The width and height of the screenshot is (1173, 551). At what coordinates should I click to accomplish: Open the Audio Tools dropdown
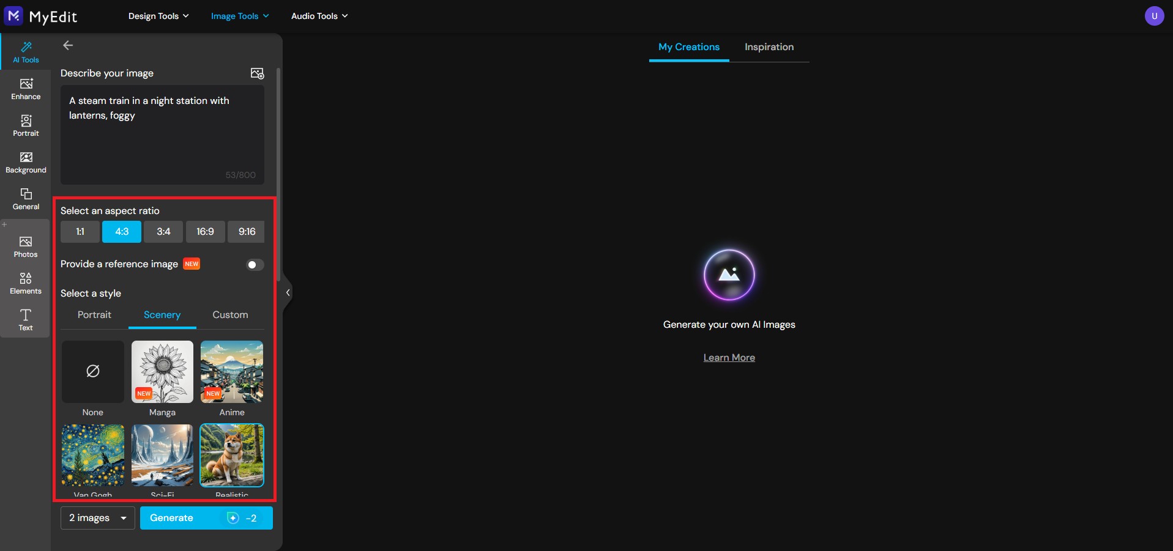click(319, 16)
